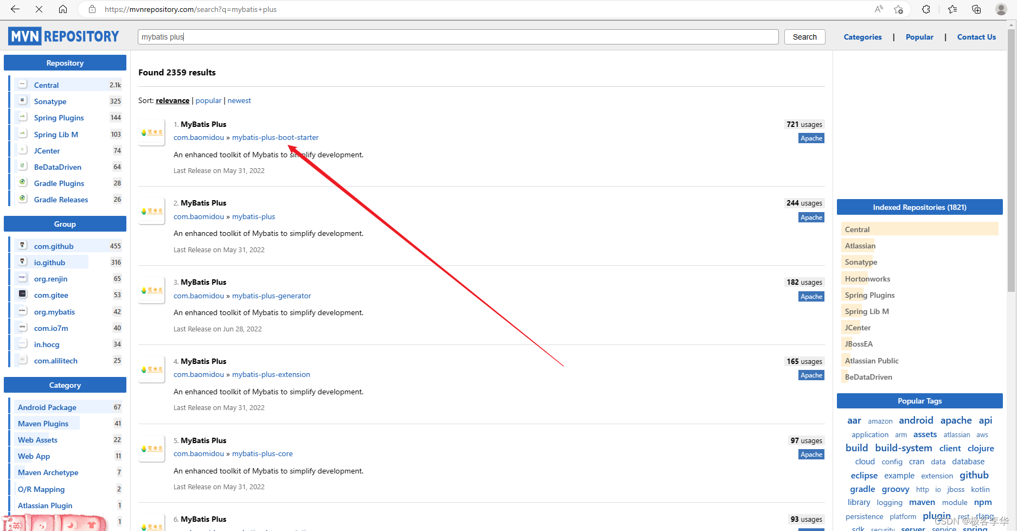Open Hortonworks in Indexed Repositories

(867, 279)
